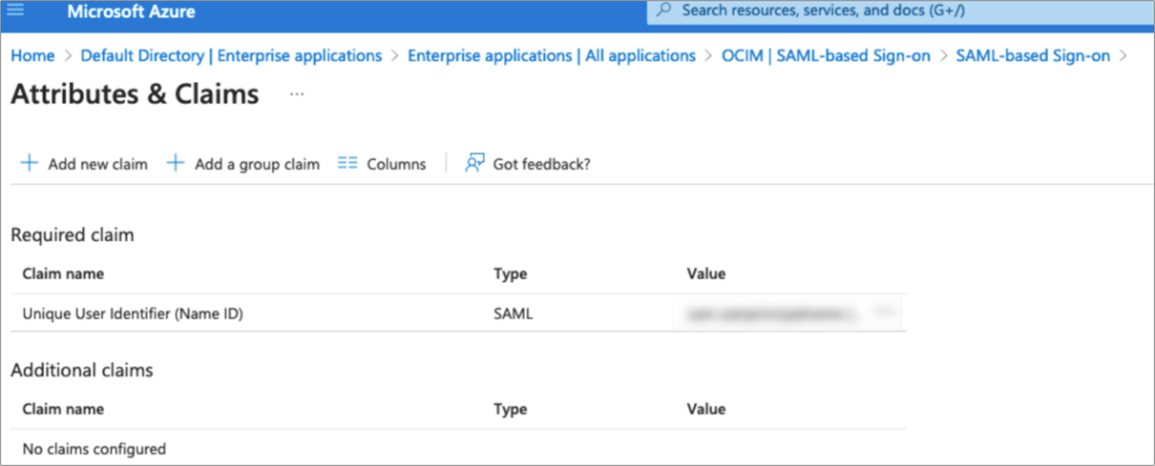The width and height of the screenshot is (1155, 466).
Task: Open the ellipsis menu beside Attributes & Claims
Action: tap(297, 94)
